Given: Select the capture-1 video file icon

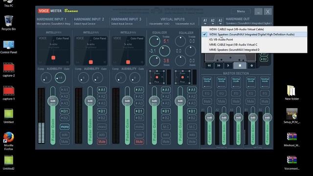Looking at the screenshot, I should click(x=9, y=93).
